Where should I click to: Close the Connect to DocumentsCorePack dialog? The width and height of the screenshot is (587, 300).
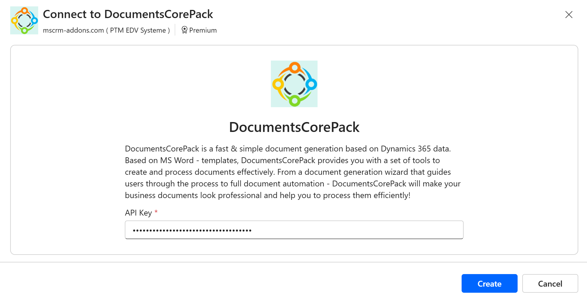569,15
